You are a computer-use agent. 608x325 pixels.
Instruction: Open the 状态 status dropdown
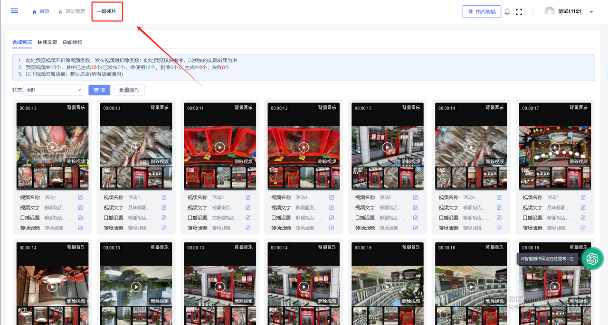pyautogui.click(x=54, y=90)
